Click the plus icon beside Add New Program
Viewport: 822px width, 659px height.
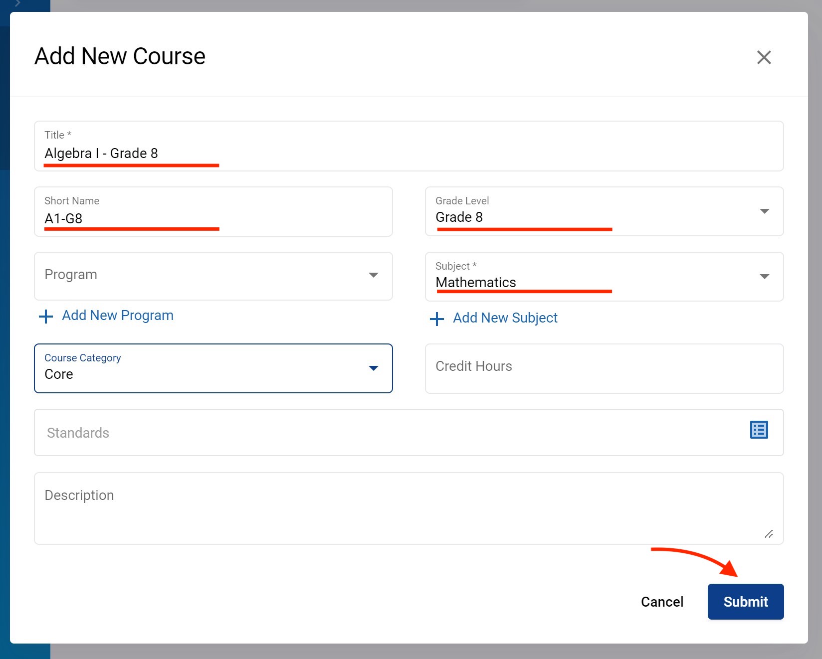coord(46,317)
